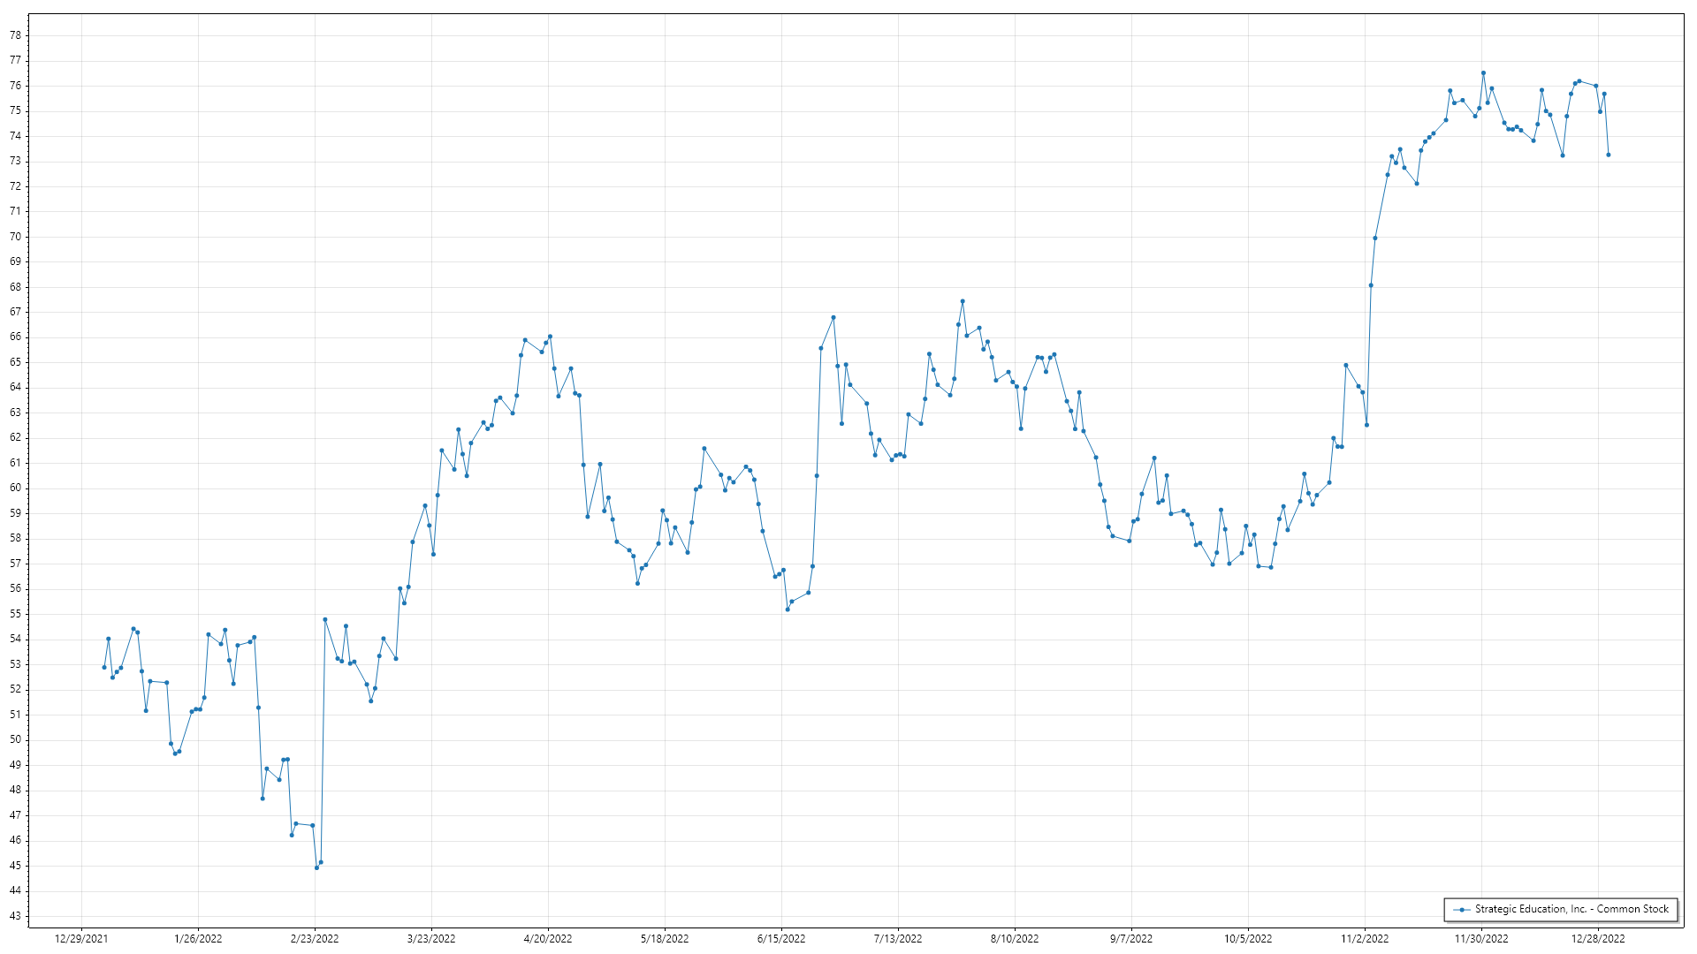This screenshot has height=954, width=1697.
Task: Click the last data point of series
Action: pos(1608,155)
